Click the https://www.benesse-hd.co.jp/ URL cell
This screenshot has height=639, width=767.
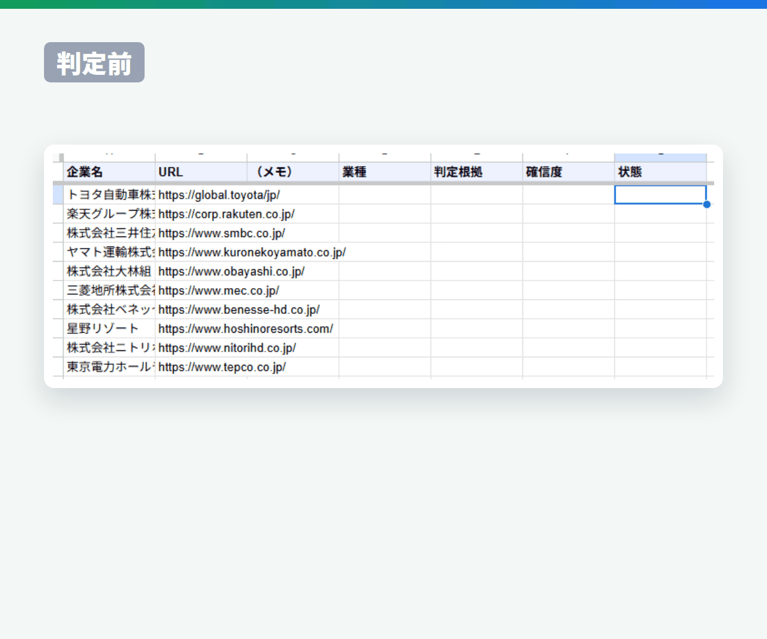pyautogui.click(x=201, y=309)
